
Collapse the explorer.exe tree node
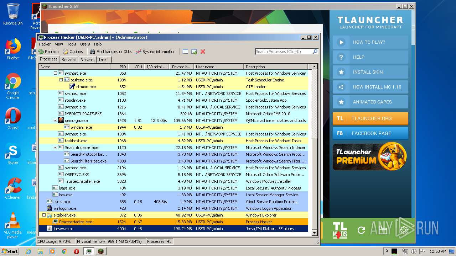click(44, 215)
